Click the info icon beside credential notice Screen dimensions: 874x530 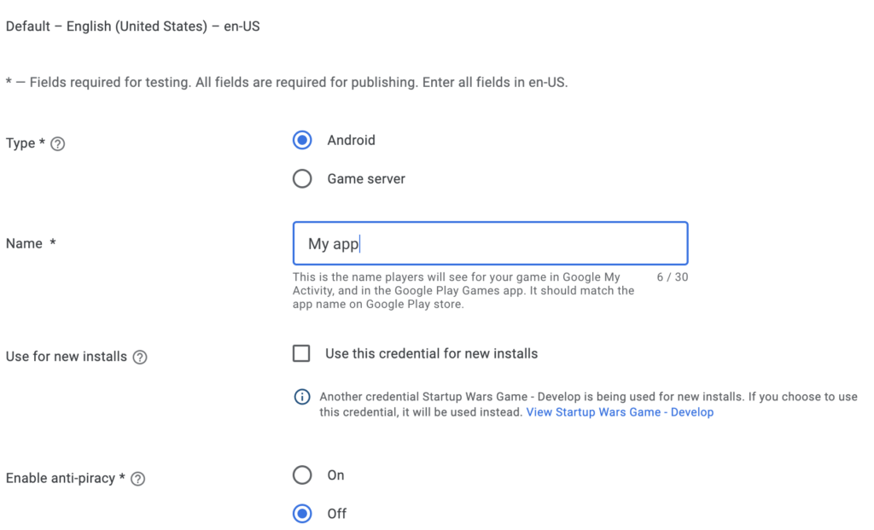click(x=302, y=397)
